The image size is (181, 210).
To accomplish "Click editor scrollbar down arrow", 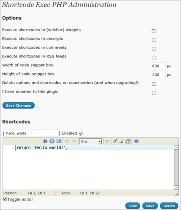I will [176, 188].
